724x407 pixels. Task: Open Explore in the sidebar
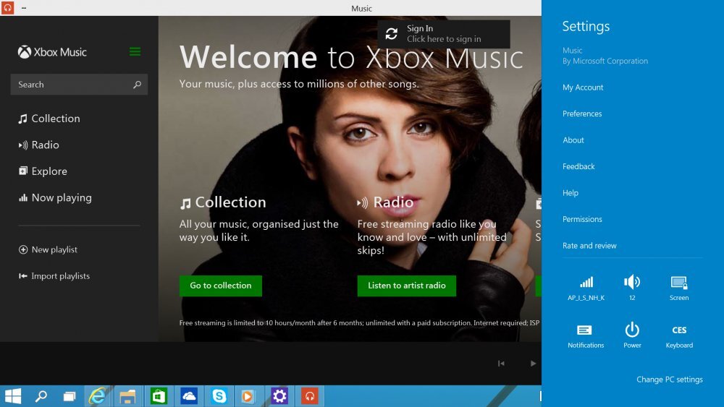click(43, 171)
